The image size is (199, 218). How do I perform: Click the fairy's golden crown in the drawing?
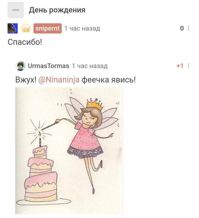click(x=95, y=104)
